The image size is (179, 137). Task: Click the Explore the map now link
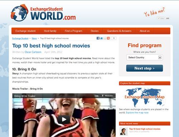[x=137, y=113]
